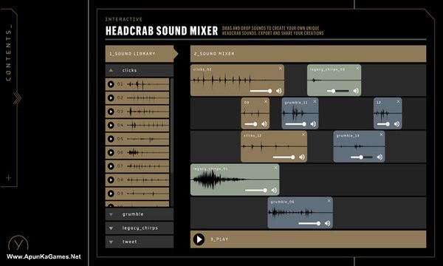The height and width of the screenshot is (266, 443).
Task: Adjust the clicks_02 volume slider
Action: 261,91
